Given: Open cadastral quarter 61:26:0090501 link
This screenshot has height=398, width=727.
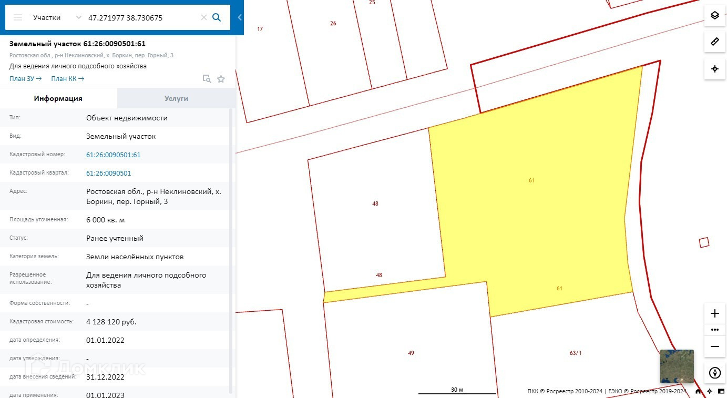Looking at the screenshot, I should (x=109, y=173).
